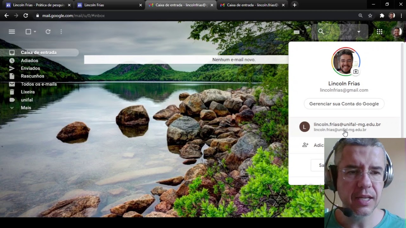406x228 pixels.
Task: Open the Rascunhos folder
Action: (x=32, y=76)
